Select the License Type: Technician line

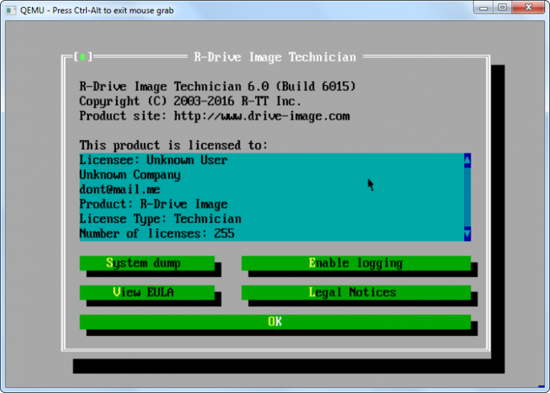click(271, 219)
